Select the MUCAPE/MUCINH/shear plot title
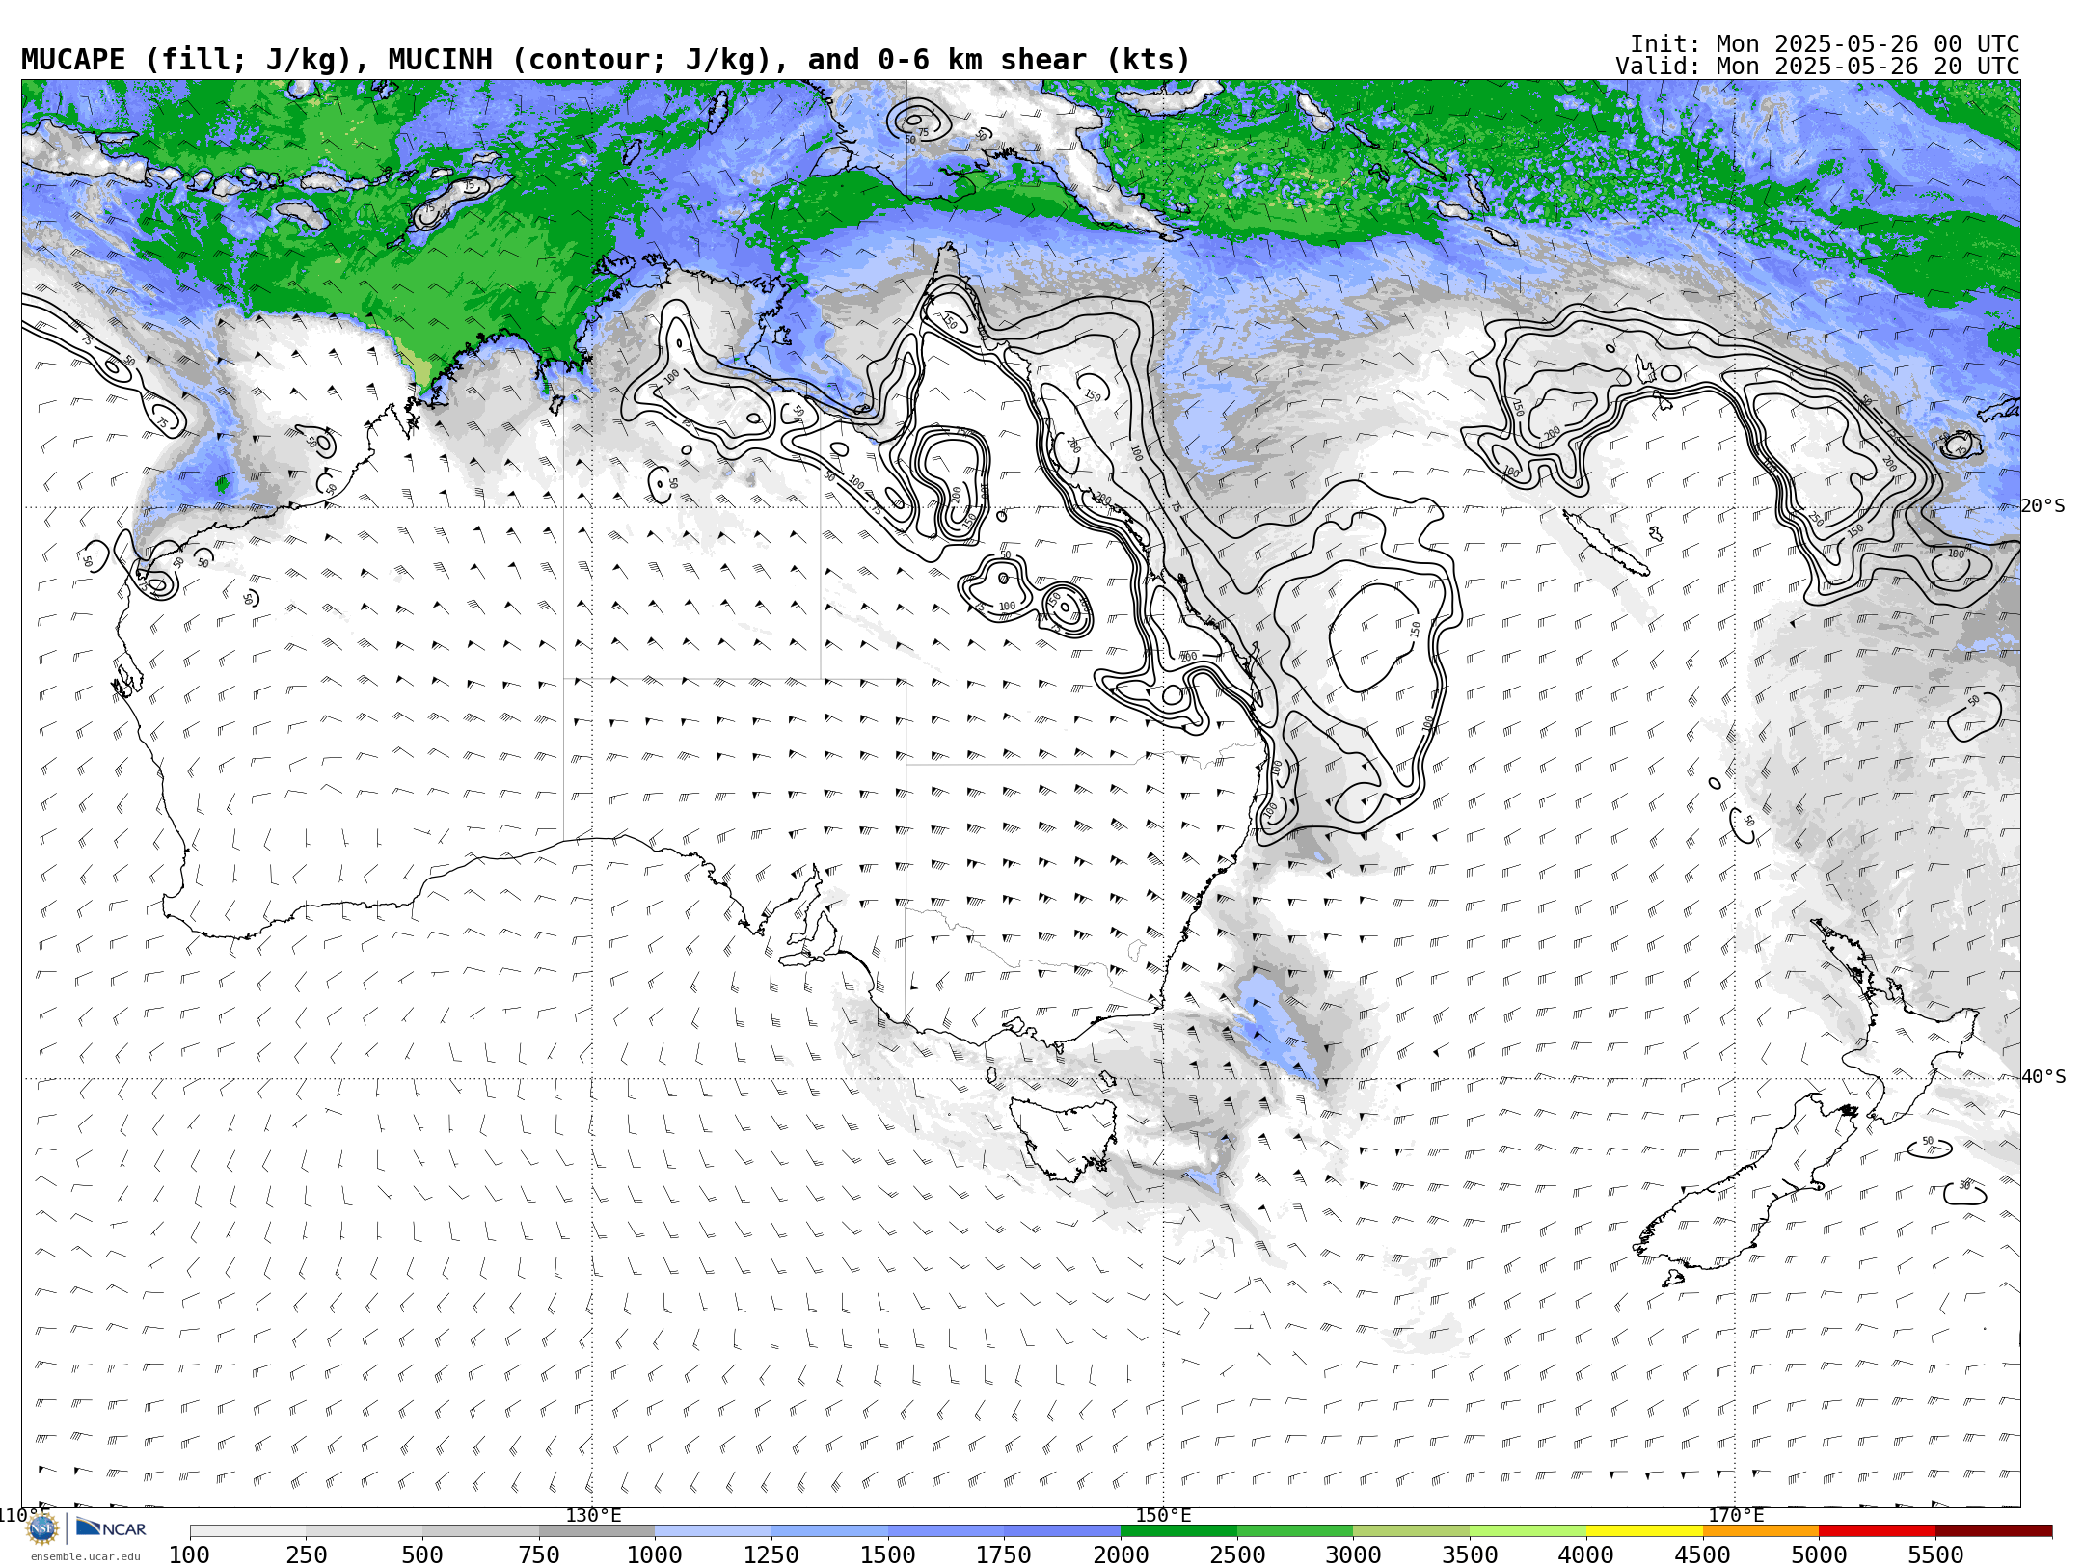The image size is (2083, 1568). 606,60
